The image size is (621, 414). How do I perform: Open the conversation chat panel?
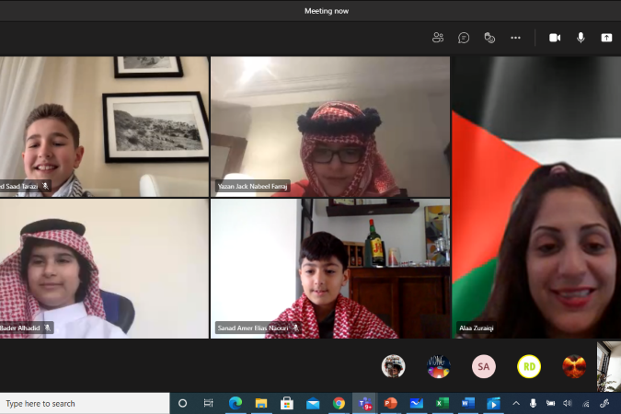pyautogui.click(x=464, y=38)
